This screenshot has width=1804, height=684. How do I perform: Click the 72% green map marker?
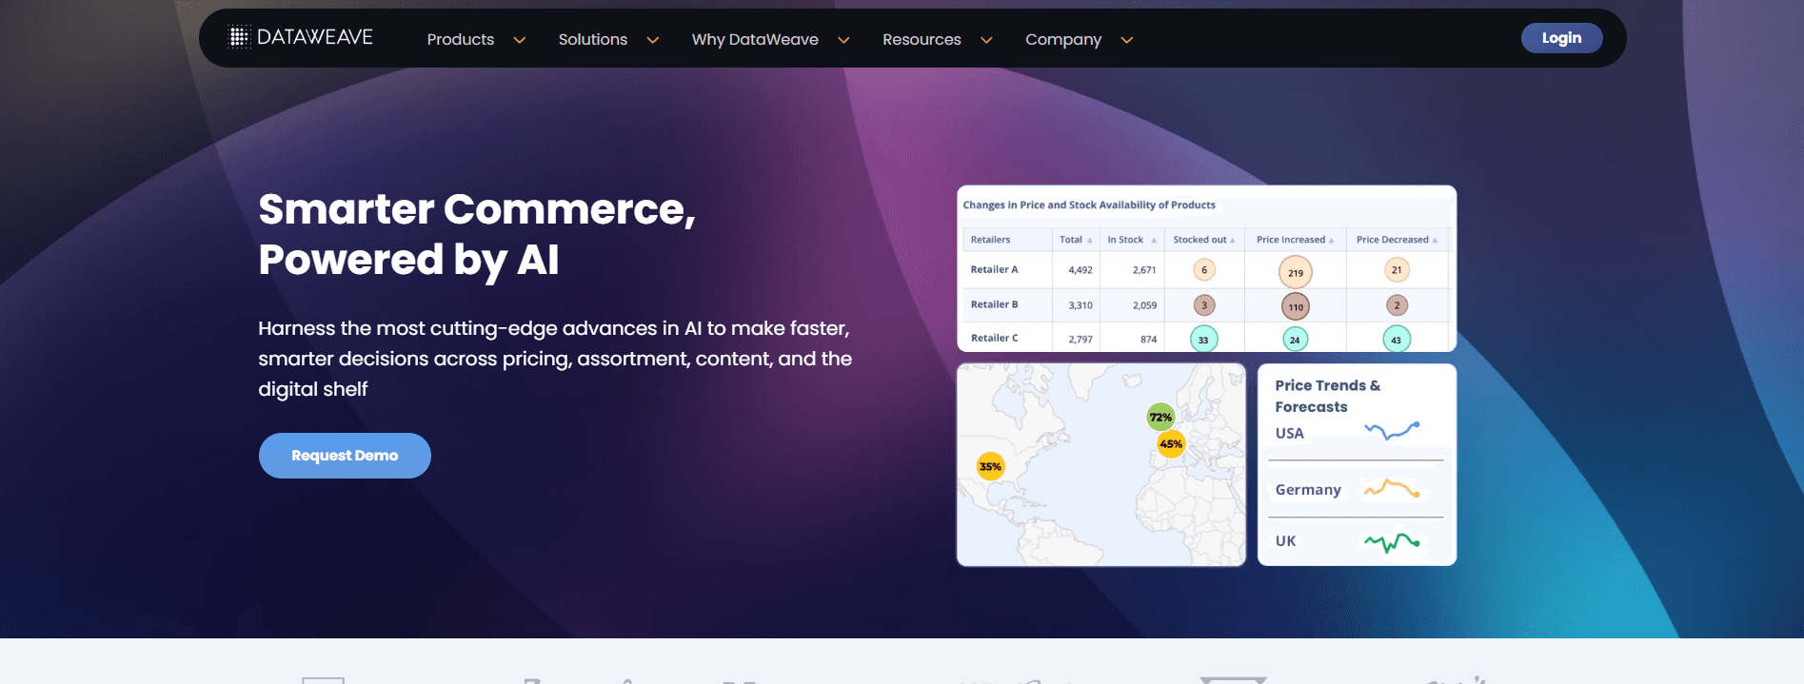(1160, 417)
